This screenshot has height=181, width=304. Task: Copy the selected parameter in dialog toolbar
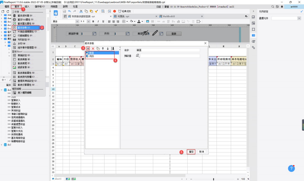click(x=98, y=48)
